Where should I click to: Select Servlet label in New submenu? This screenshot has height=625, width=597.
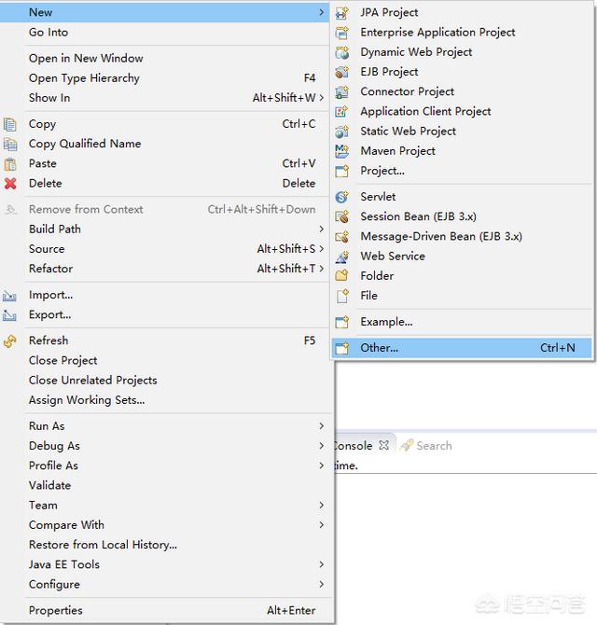[x=378, y=197]
